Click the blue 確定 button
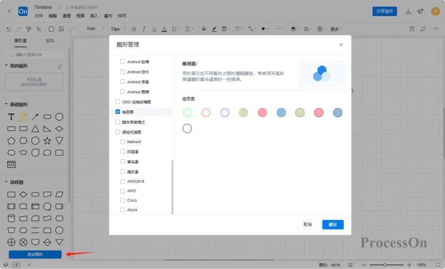 (x=333, y=225)
